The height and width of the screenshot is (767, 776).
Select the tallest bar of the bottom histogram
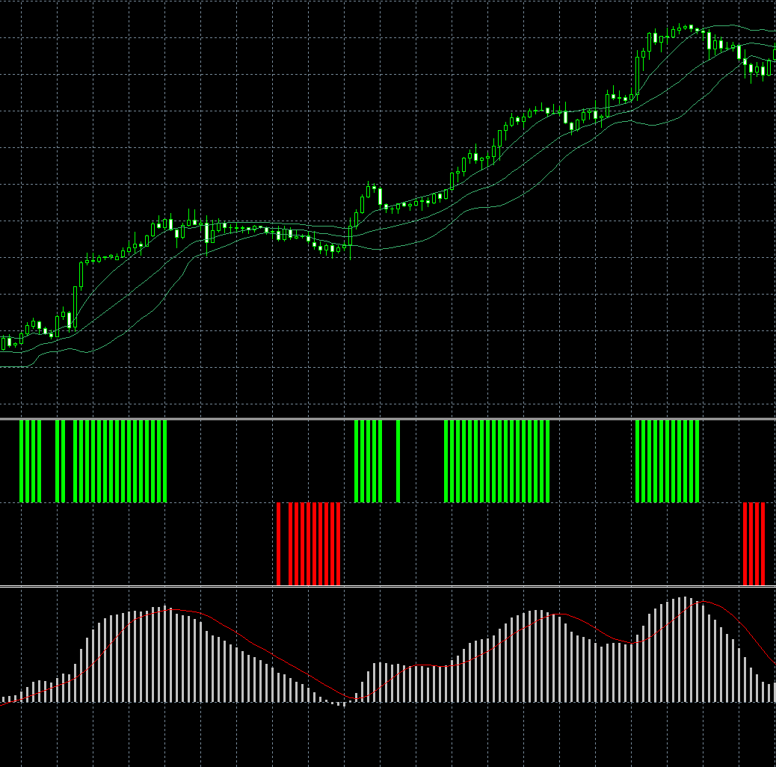686,643
